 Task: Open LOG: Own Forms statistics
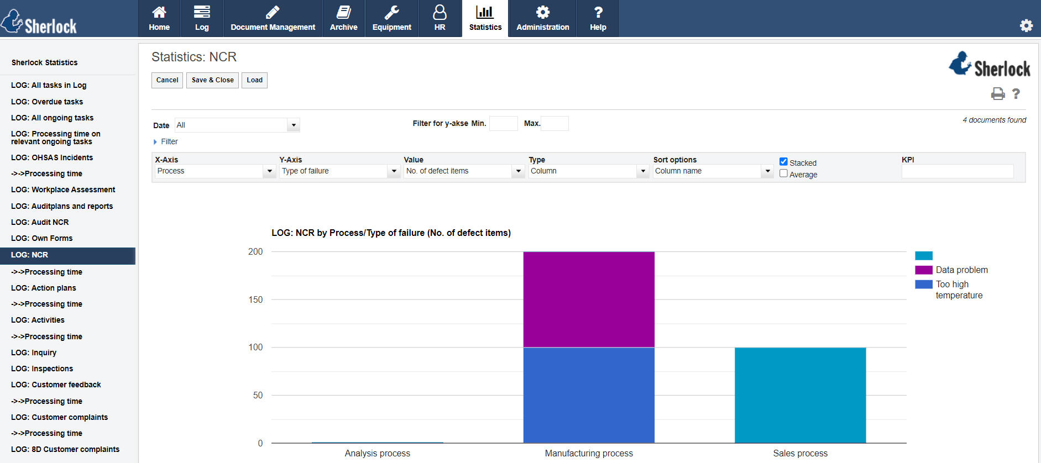pos(41,238)
